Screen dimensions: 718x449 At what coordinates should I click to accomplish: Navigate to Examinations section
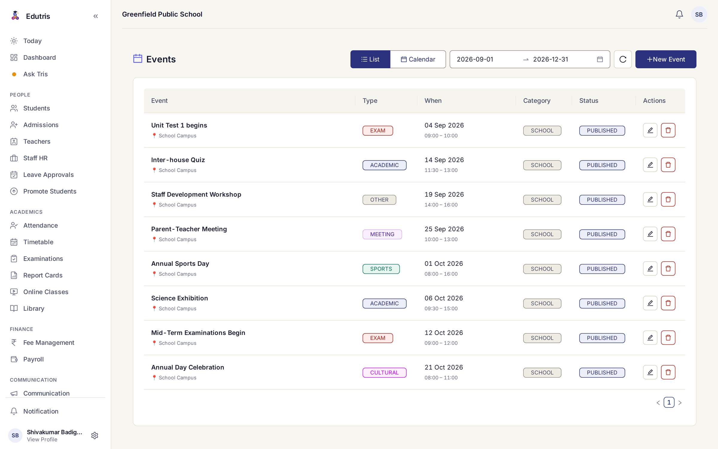43,259
